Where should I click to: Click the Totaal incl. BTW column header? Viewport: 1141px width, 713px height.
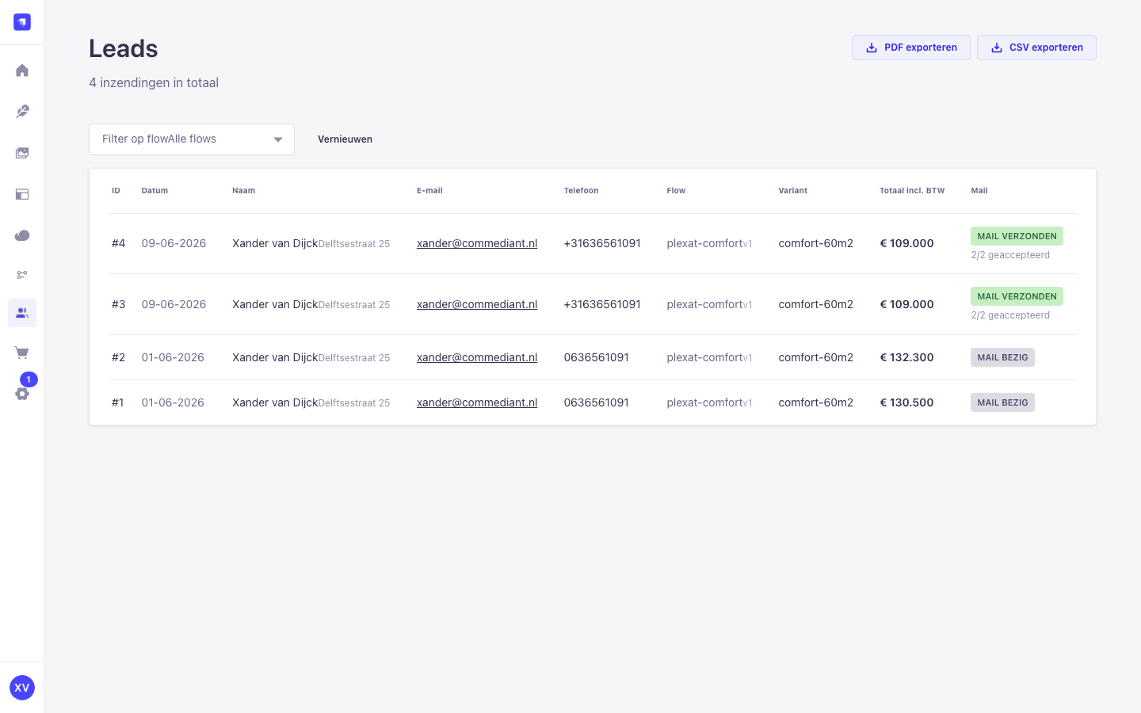point(912,191)
